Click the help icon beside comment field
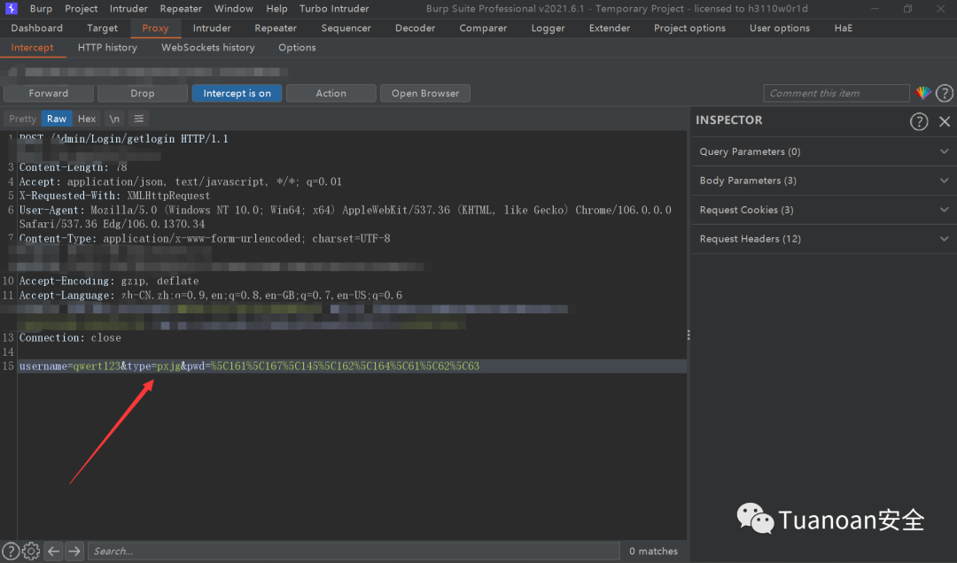Viewport: 957px width, 563px height. [945, 93]
